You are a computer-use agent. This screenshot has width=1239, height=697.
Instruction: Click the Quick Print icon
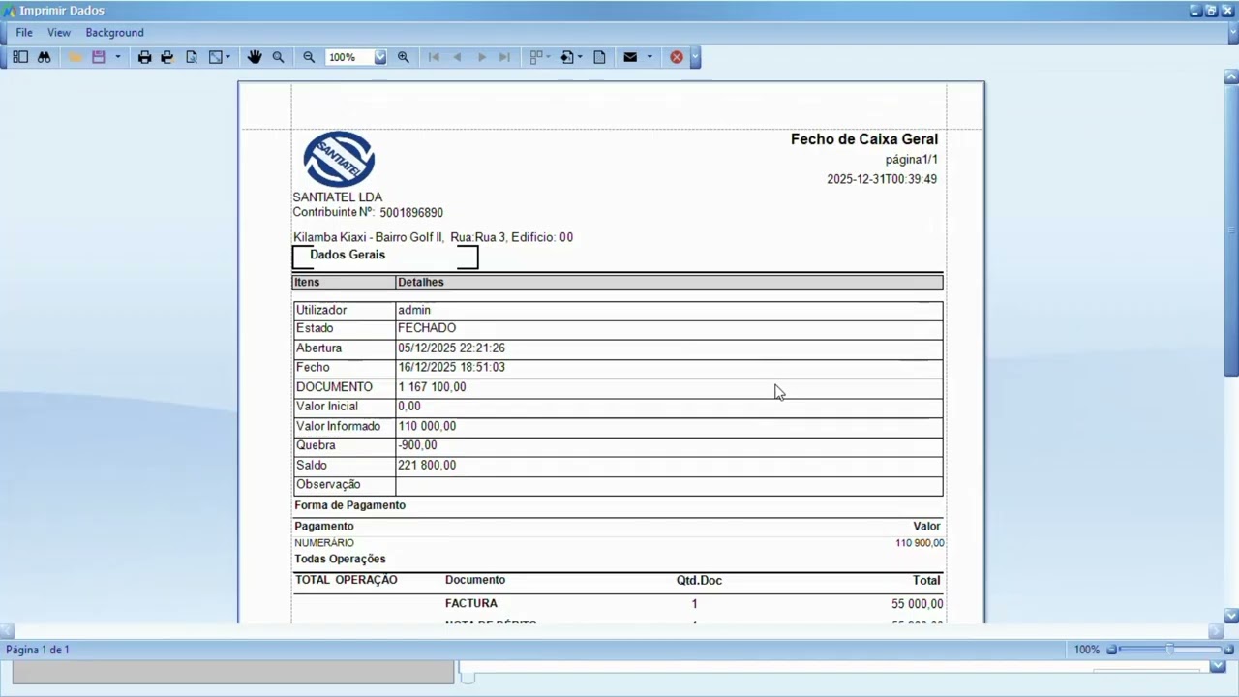pyautogui.click(x=167, y=57)
